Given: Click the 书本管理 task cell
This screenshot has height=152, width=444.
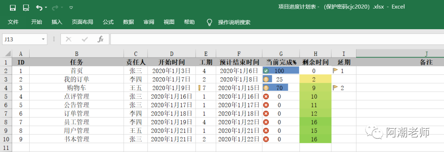Looking at the screenshot, I should (76, 139).
